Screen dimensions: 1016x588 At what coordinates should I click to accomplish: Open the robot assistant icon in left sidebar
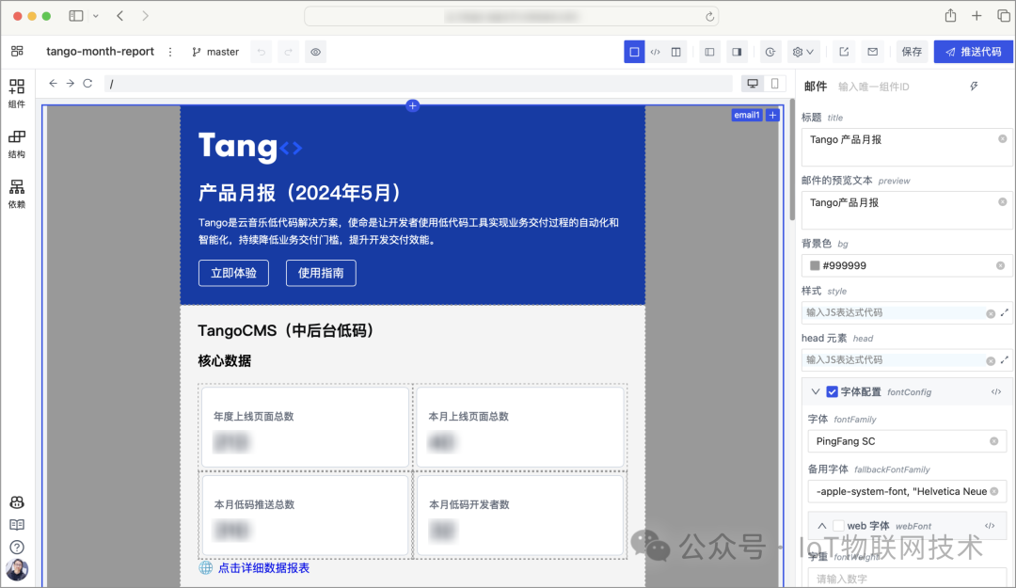click(17, 502)
